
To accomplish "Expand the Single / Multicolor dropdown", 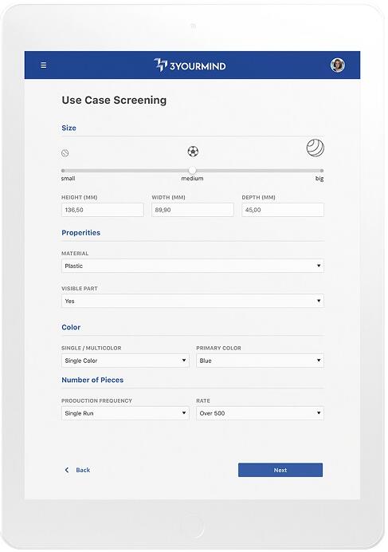I will pos(125,361).
